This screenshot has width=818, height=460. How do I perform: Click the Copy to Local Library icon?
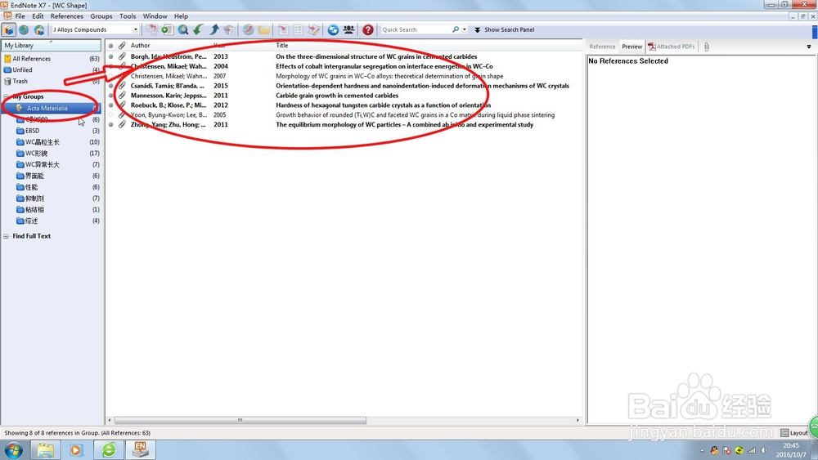(151, 29)
